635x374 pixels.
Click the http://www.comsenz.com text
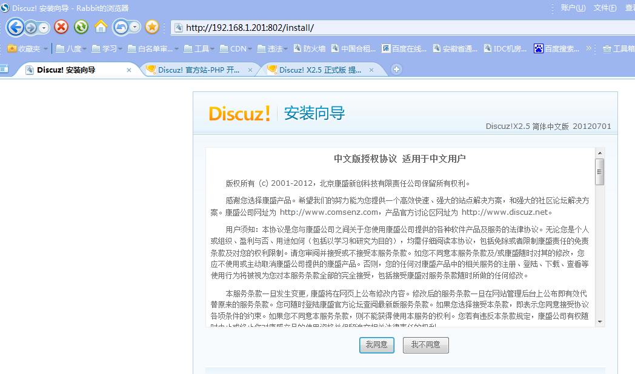pyautogui.click(x=329, y=212)
